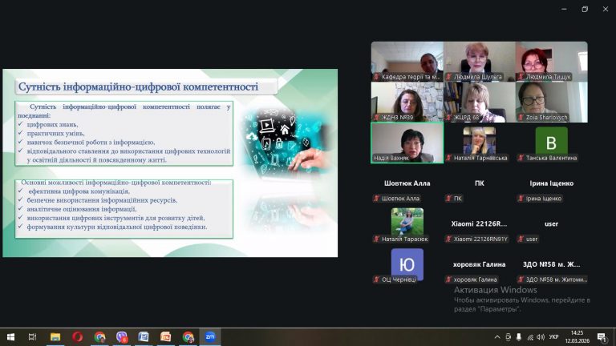The height and width of the screenshot is (346, 616).
Task: Click muted mic icon beside Ірина Іщенко label
Action: (521, 199)
